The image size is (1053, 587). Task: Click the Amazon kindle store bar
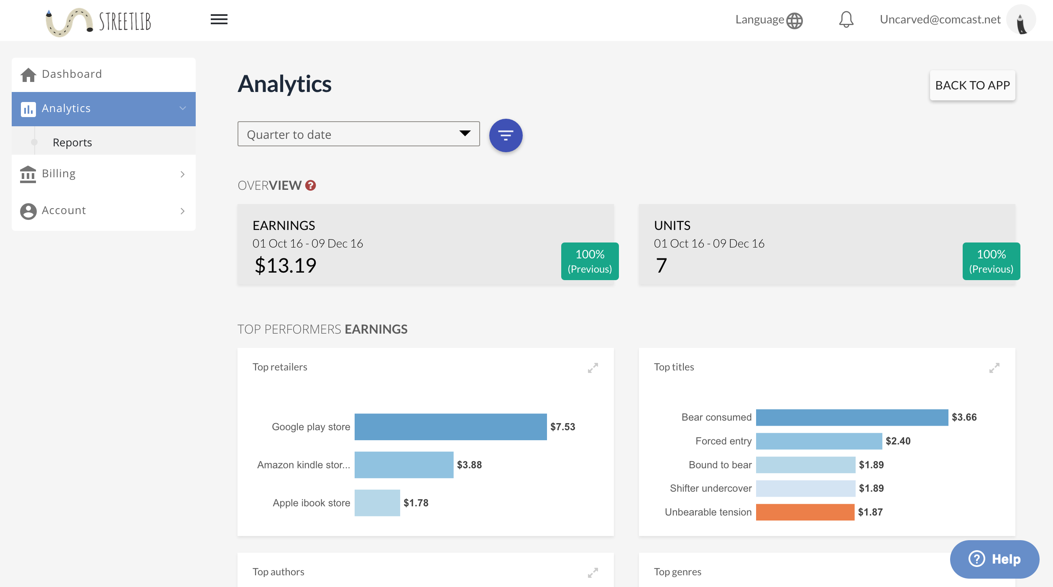tap(404, 465)
